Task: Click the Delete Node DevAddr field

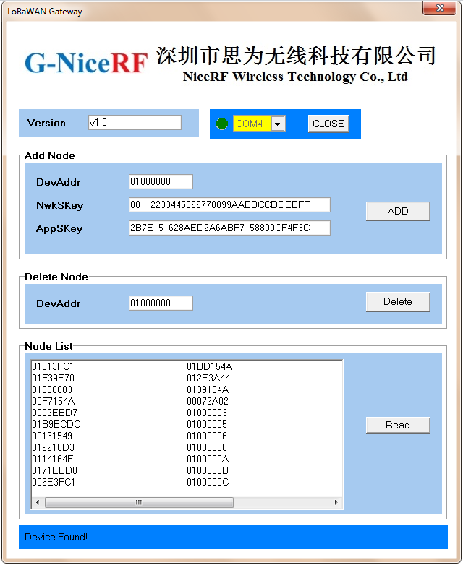Action: [x=161, y=303]
